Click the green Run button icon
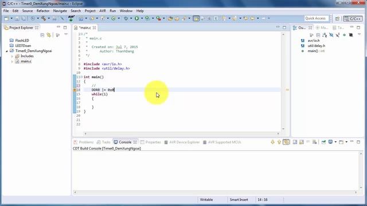367x206 pixels. [136, 18]
